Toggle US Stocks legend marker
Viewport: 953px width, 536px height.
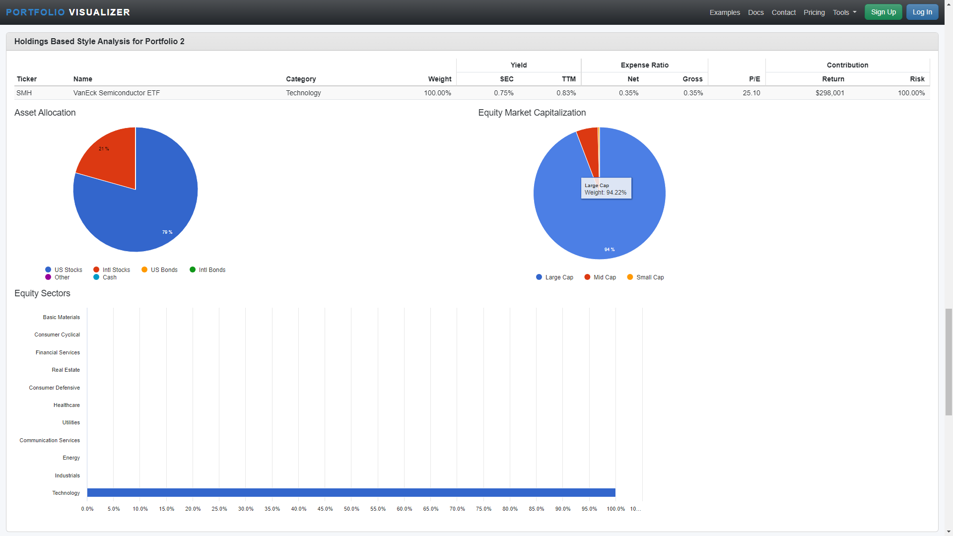click(x=48, y=270)
